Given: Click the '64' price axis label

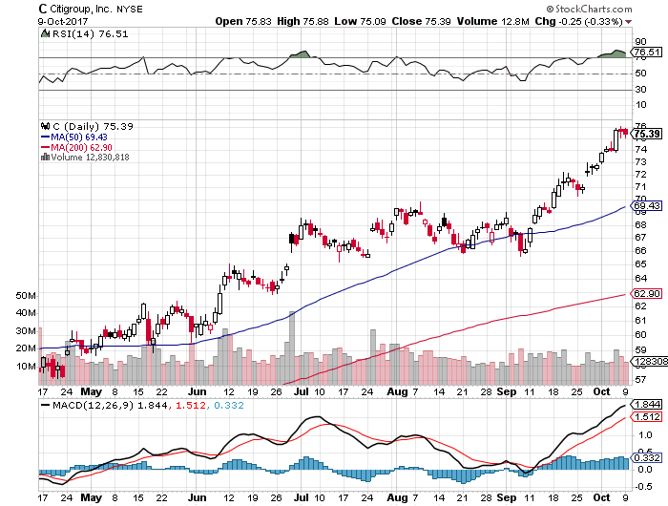Looking at the screenshot, I should tap(640, 279).
